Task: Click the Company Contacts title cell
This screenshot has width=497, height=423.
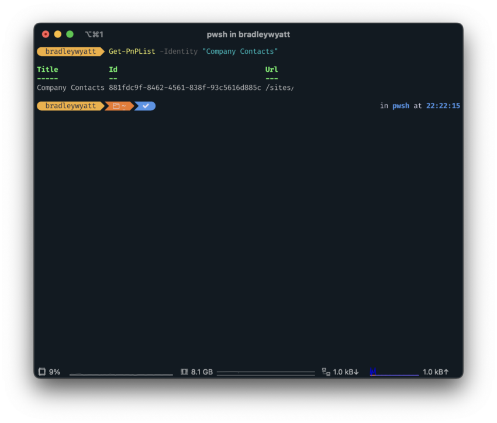Action: [x=70, y=88]
